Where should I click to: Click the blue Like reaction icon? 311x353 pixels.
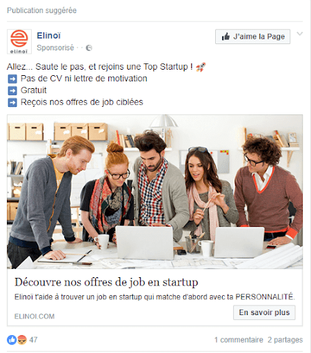(12, 340)
